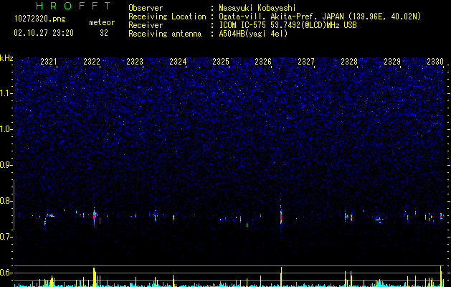Click the Receiving Location label
Viewport: 451px width, 287px height.
click(167, 17)
